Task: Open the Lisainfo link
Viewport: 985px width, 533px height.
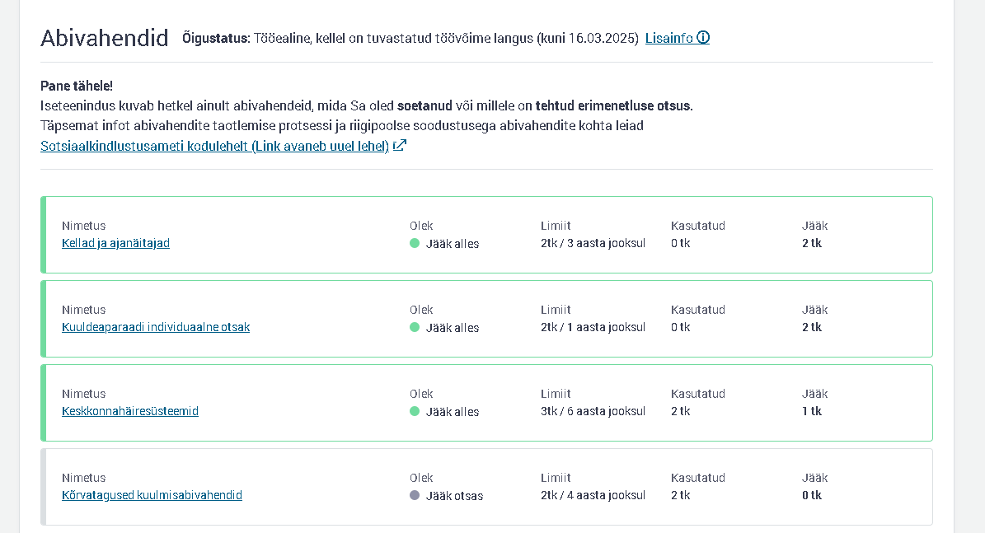Action: tap(678, 38)
